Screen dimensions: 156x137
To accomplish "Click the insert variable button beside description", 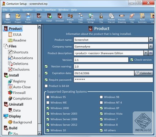I will 151,53.
